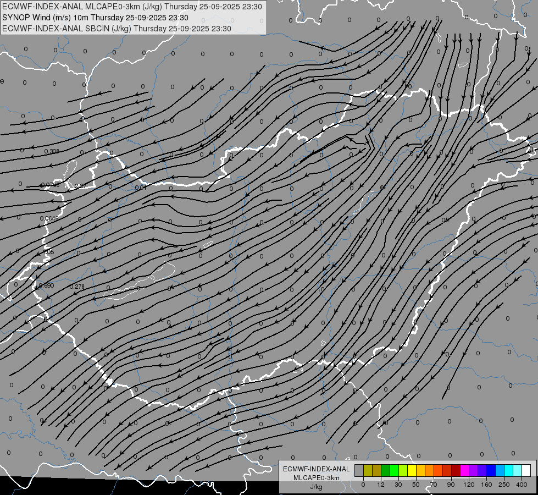The height and width of the screenshot is (495, 538).
Task: Click the legend's MLCAPE0-3km label
Action: click(x=317, y=478)
